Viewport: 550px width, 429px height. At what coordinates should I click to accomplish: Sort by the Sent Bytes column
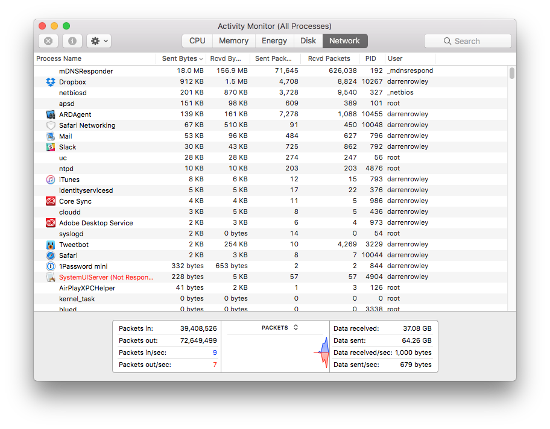click(182, 58)
